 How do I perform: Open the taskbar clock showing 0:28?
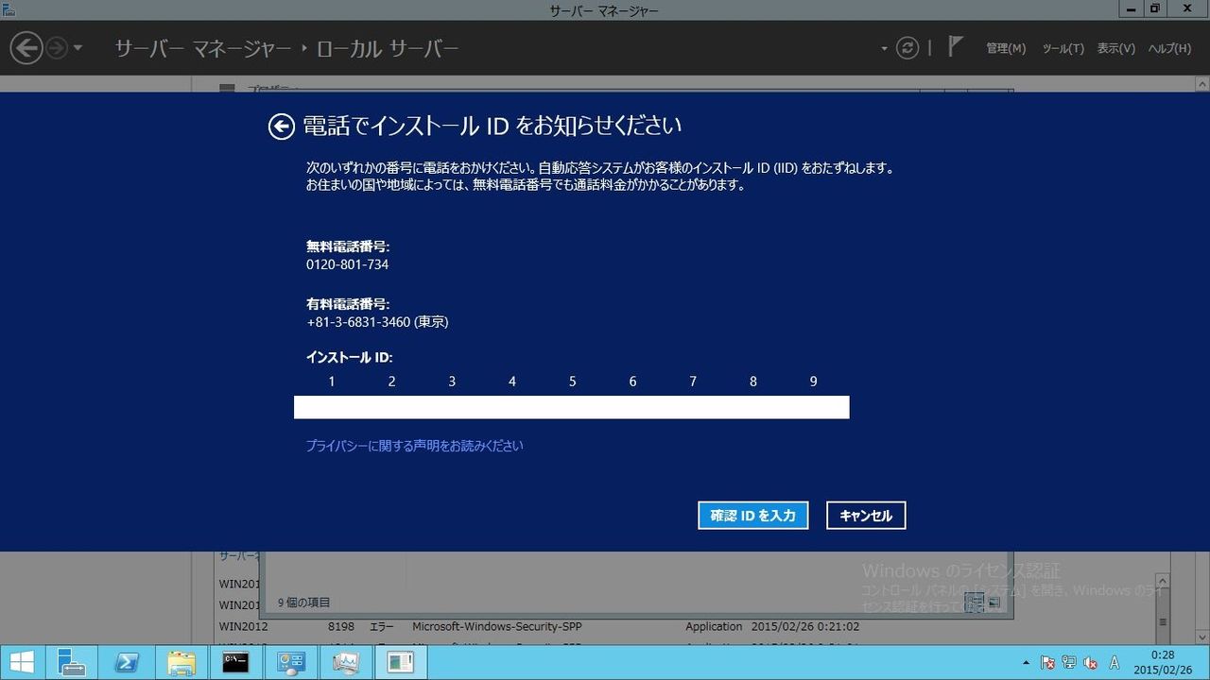point(1163,662)
